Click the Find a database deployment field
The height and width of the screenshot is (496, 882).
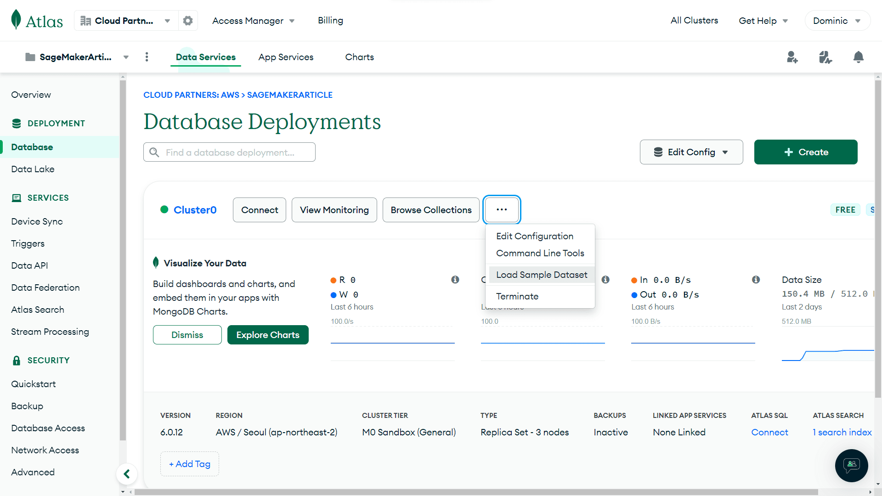click(230, 152)
